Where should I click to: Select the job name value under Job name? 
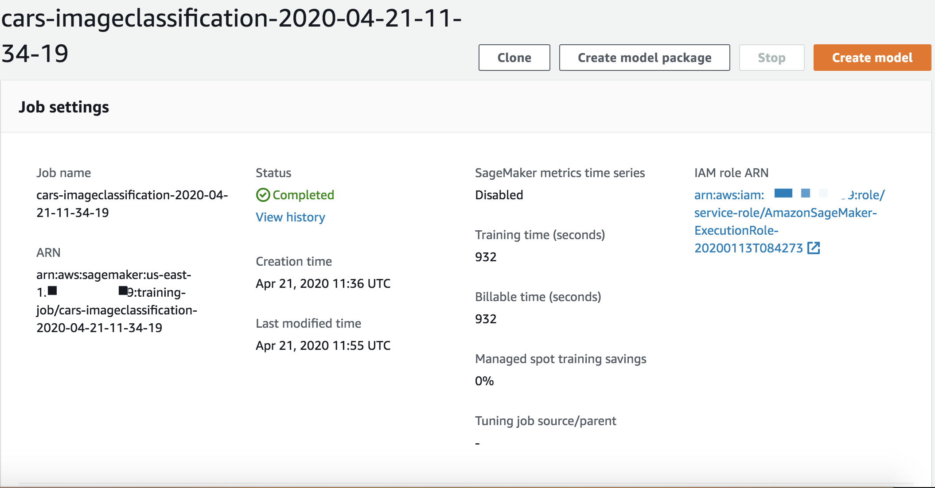(132, 204)
